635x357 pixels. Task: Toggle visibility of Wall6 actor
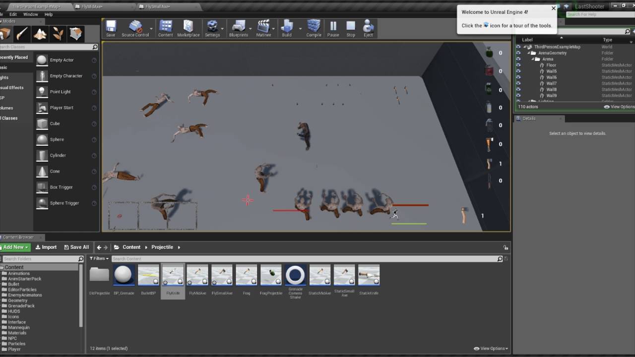(518, 77)
